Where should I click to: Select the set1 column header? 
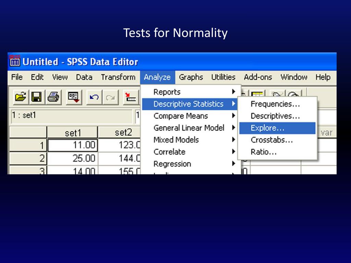(x=73, y=133)
